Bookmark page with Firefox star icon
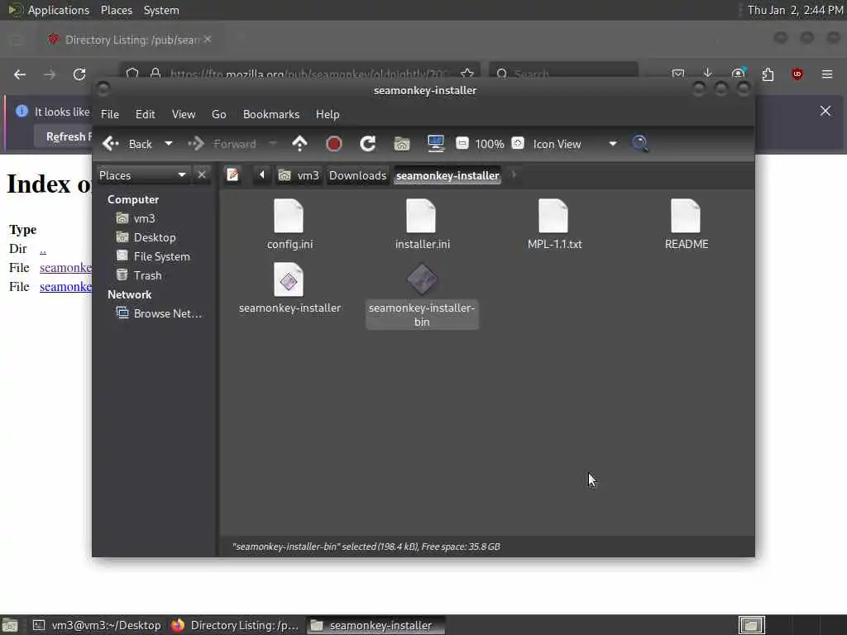 [x=467, y=74]
